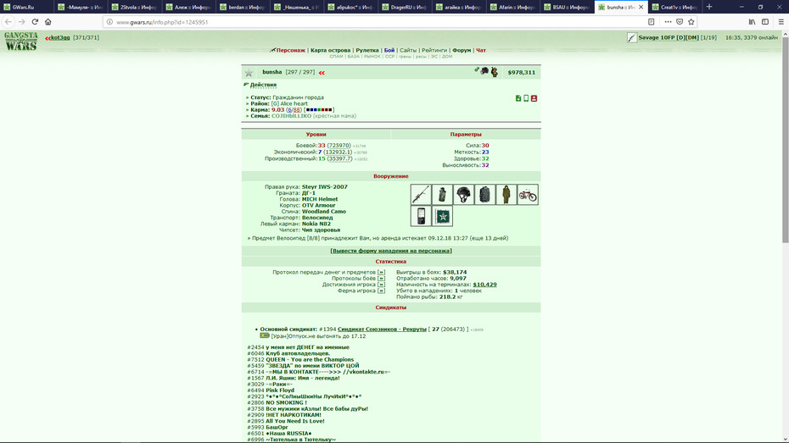Viewport: 789px width, 443px height.
Task: Open the Steyr IWS-2007 text link
Action: click(325, 187)
